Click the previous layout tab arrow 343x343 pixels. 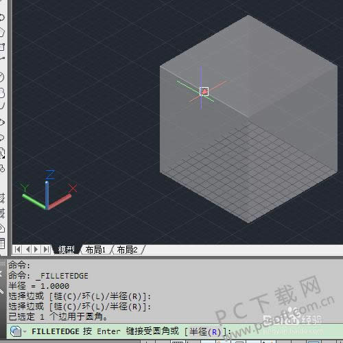(28, 249)
